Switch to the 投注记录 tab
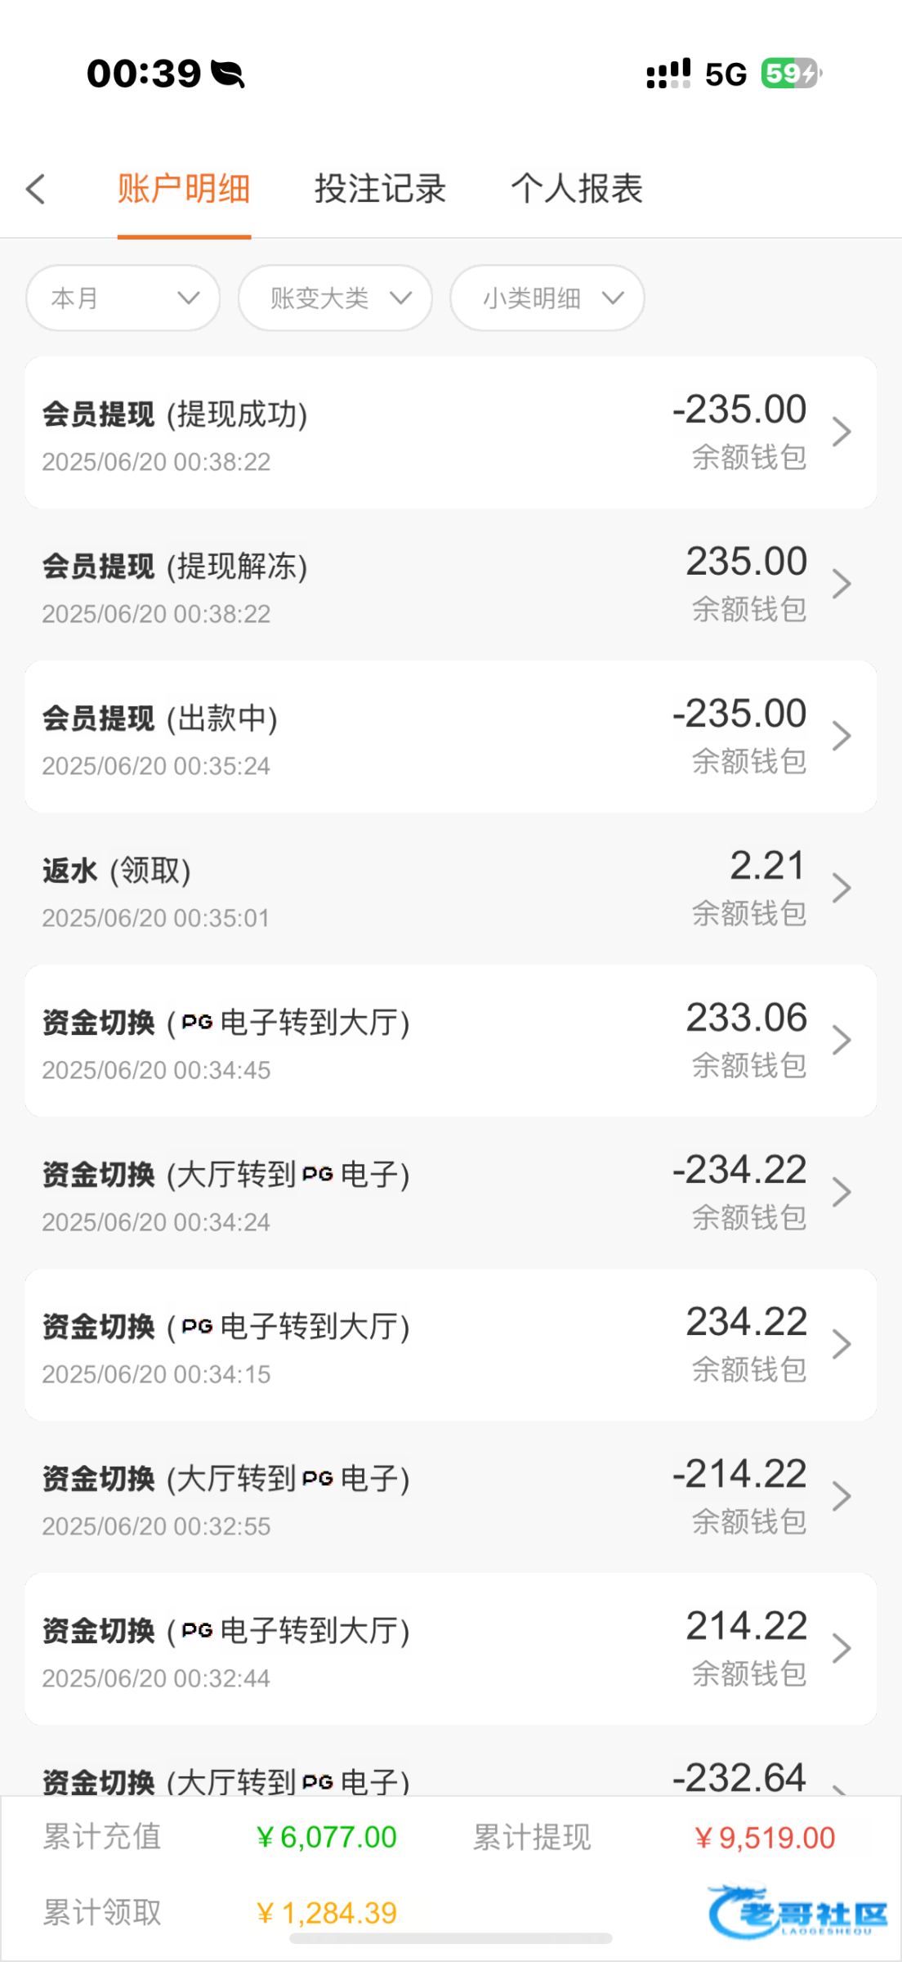 pyautogui.click(x=380, y=190)
